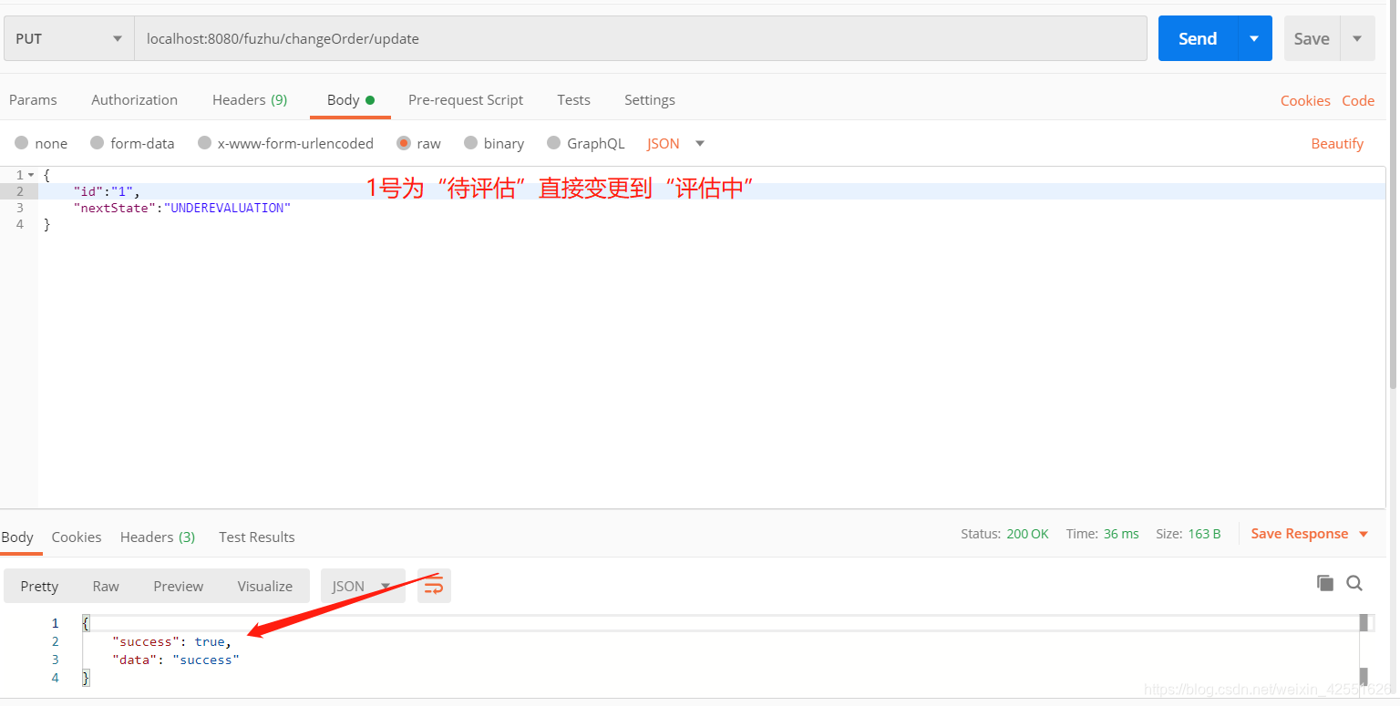Search the response body icon
This screenshot has width=1400, height=706.
(x=1354, y=583)
